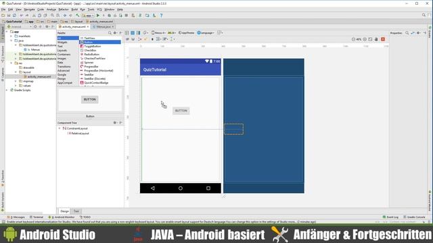Click the Undo arrow in toolbar
This screenshot has width=433, height=243.
(21, 16)
